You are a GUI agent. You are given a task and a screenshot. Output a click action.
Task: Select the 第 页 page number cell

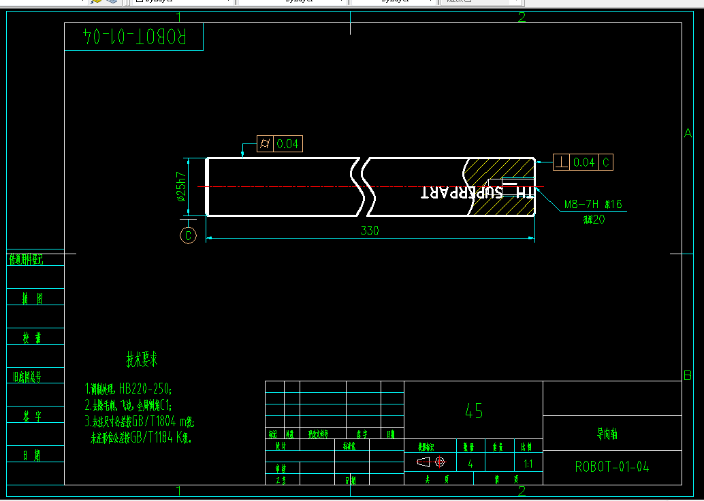point(508,479)
